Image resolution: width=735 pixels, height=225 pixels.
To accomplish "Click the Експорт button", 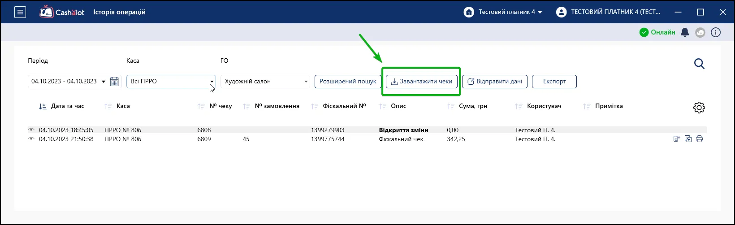I will 554,82.
